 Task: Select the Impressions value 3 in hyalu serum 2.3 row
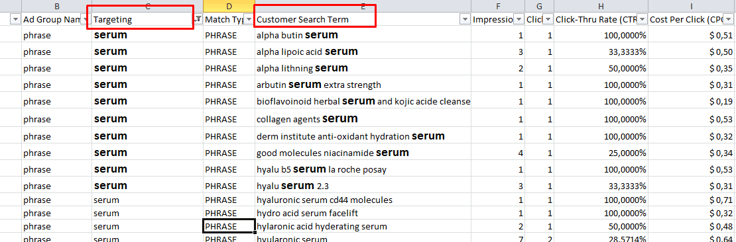click(498, 185)
